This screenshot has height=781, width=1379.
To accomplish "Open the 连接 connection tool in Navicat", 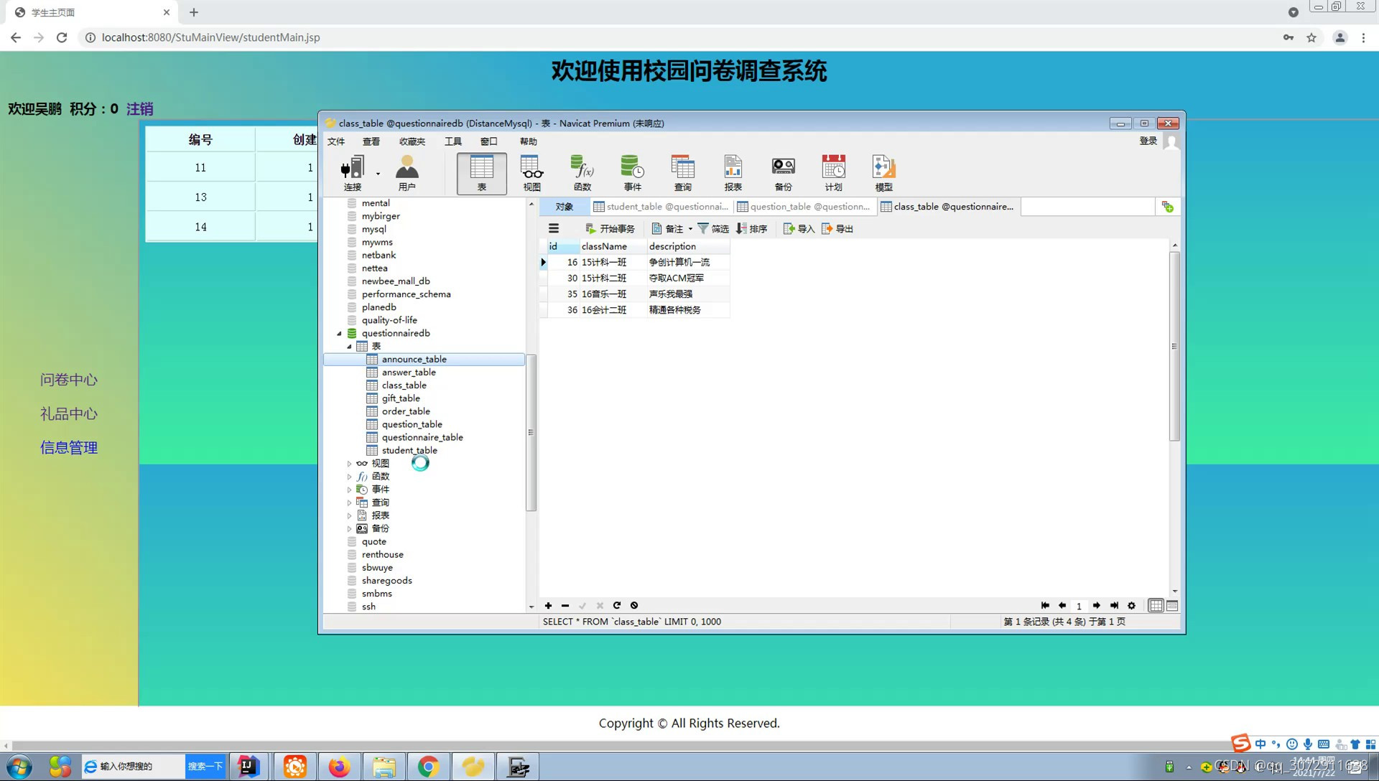I will (x=352, y=173).
